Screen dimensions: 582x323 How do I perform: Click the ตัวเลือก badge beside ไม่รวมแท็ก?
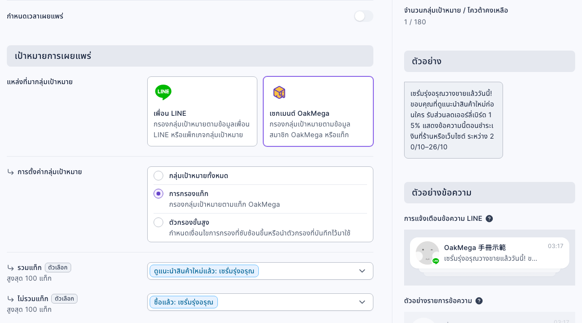pyautogui.click(x=64, y=299)
